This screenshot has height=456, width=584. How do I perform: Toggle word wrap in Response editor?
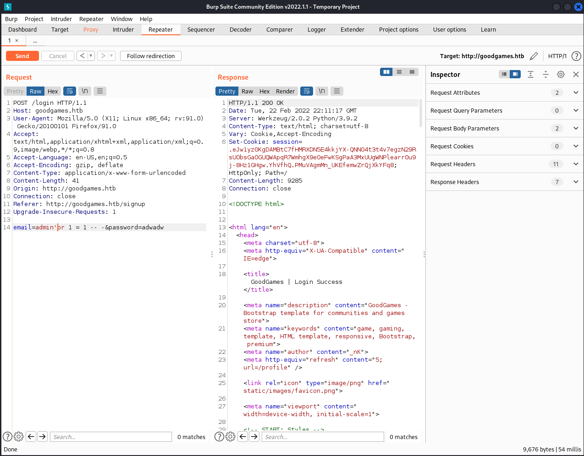[x=307, y=91]
